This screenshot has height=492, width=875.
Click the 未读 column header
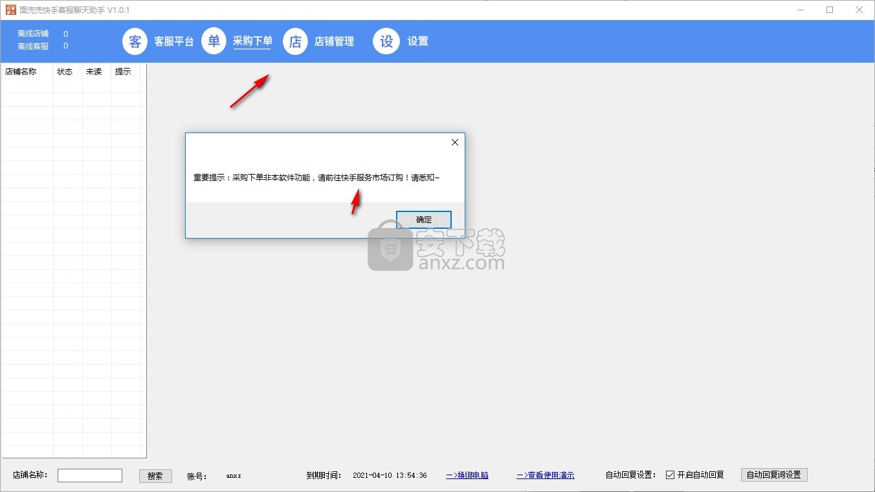(96, 72)
